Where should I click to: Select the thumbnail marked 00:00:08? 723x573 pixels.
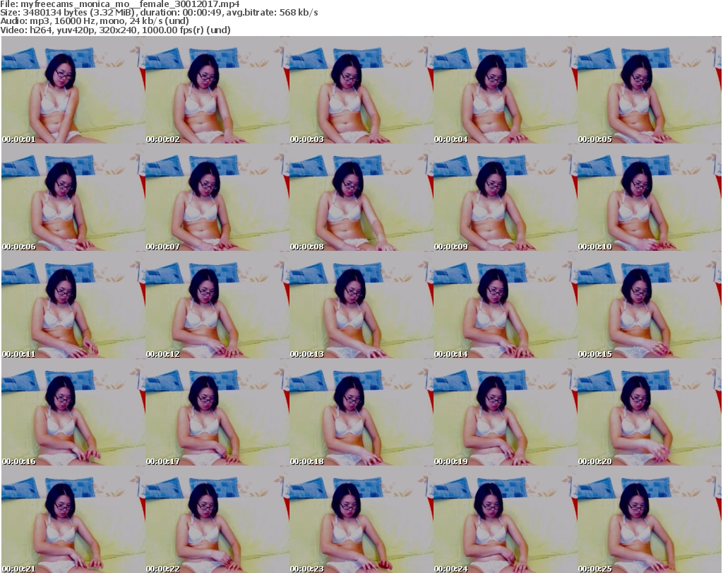361,197
